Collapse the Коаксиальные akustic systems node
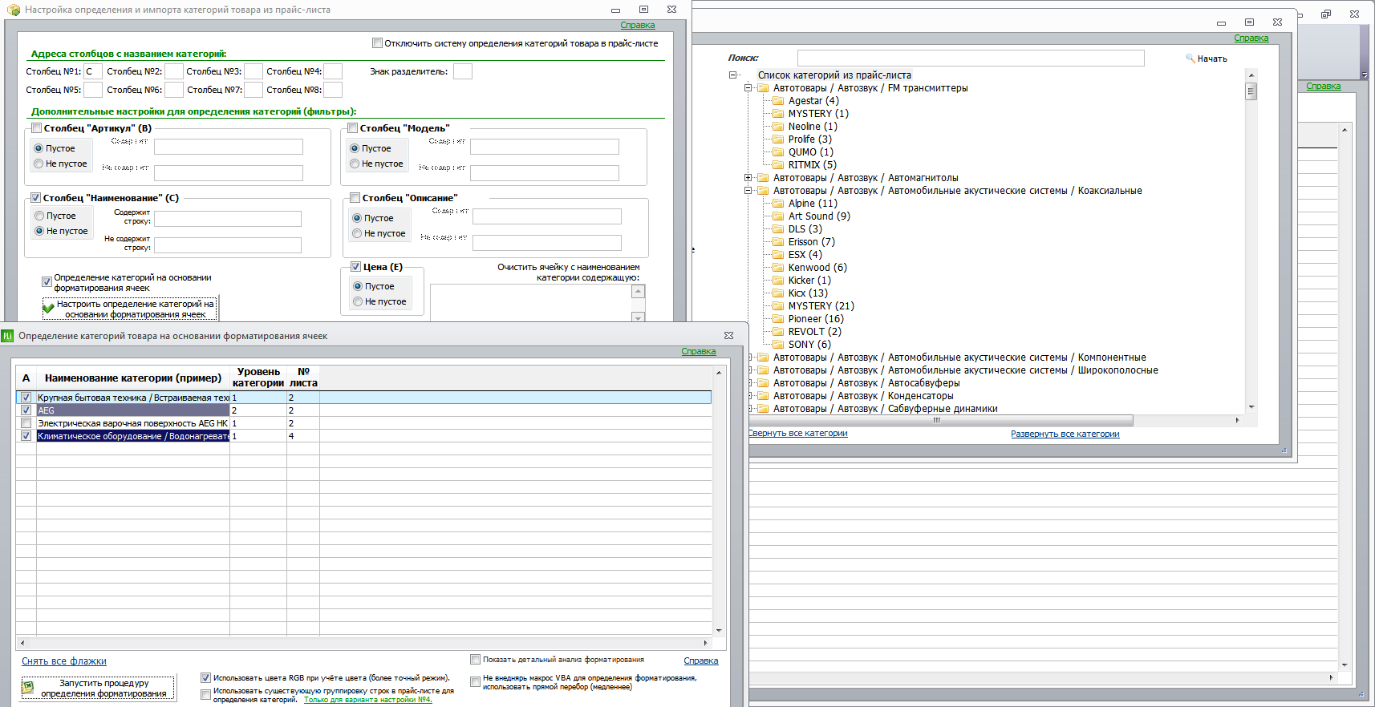Screen dimensions: 1375x707 tap(748, 191)
